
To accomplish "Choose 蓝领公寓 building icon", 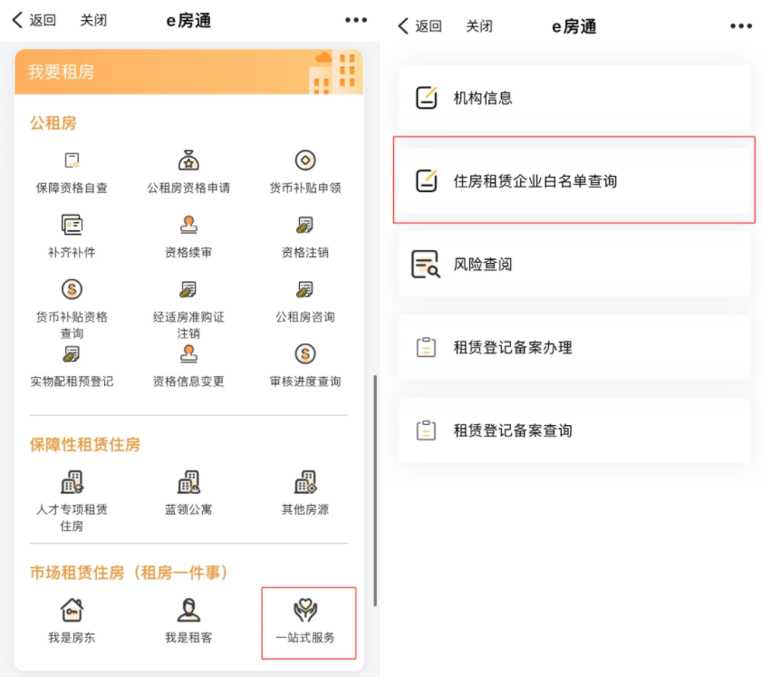I will 188,482.
